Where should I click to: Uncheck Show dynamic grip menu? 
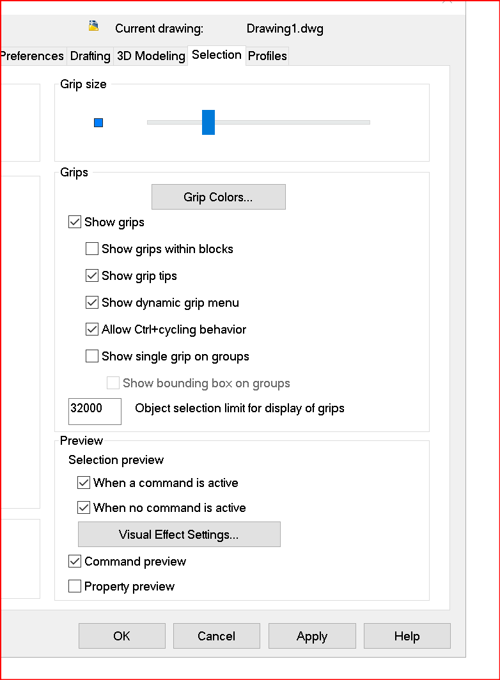click(91, 302)
